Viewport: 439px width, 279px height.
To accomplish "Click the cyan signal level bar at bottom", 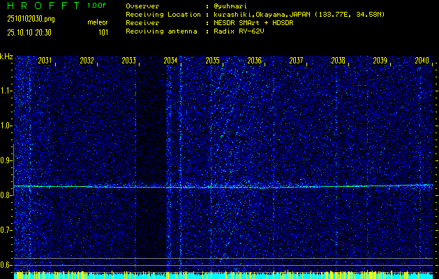I will tap(223, 276).
